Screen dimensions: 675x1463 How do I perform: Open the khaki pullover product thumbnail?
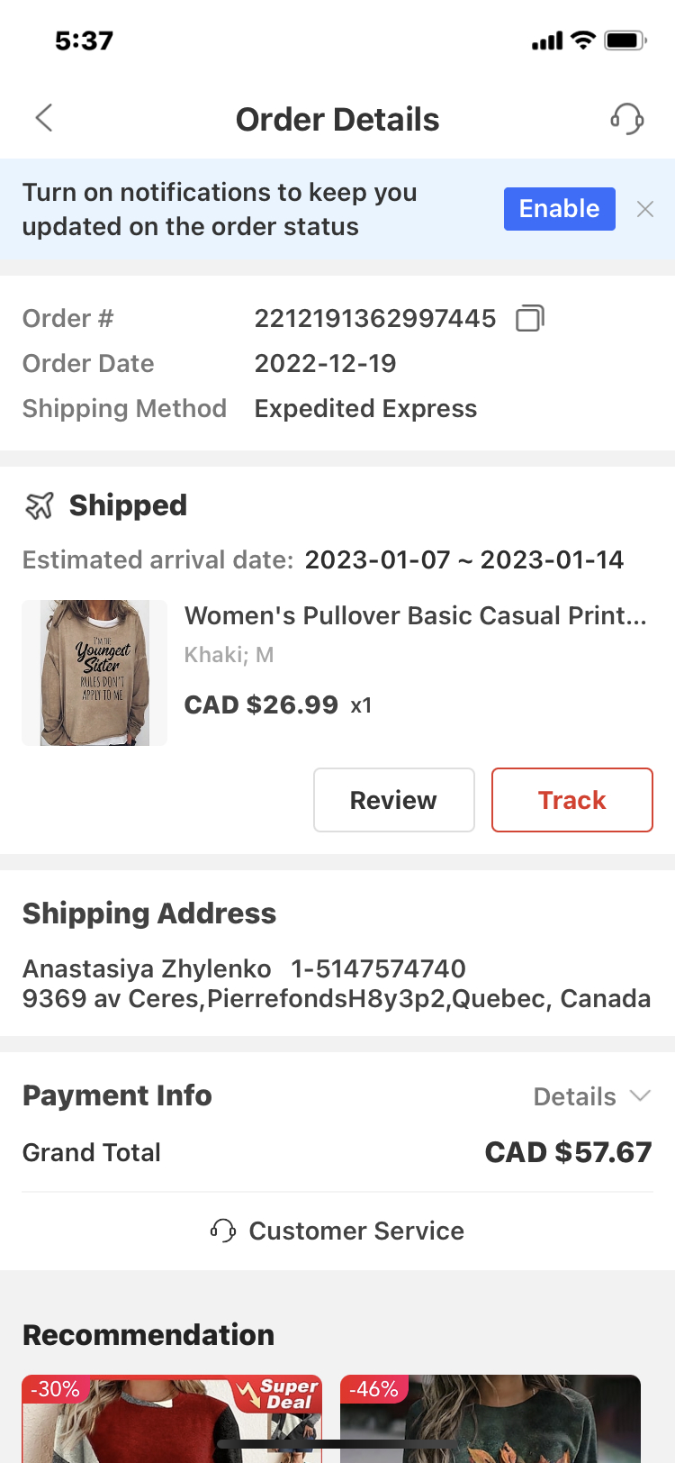pos(94,673)
